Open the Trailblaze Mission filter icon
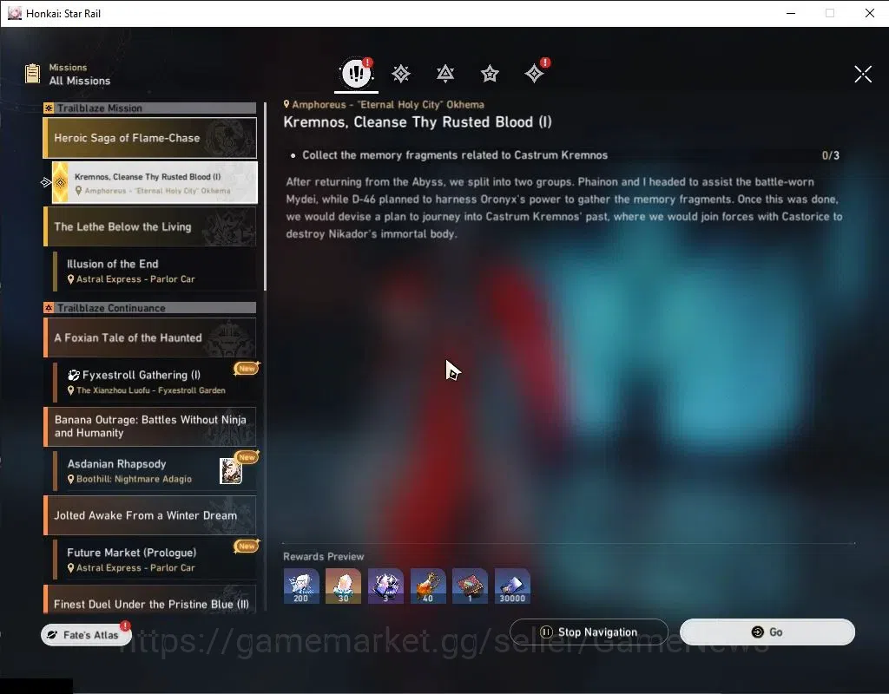The image size is (889, 694). coord(401,74)
